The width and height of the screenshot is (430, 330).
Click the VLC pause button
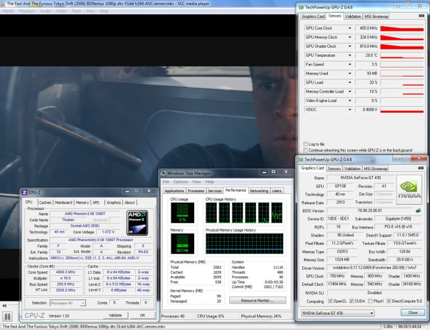pyautogui.click(x=7, y=316)
